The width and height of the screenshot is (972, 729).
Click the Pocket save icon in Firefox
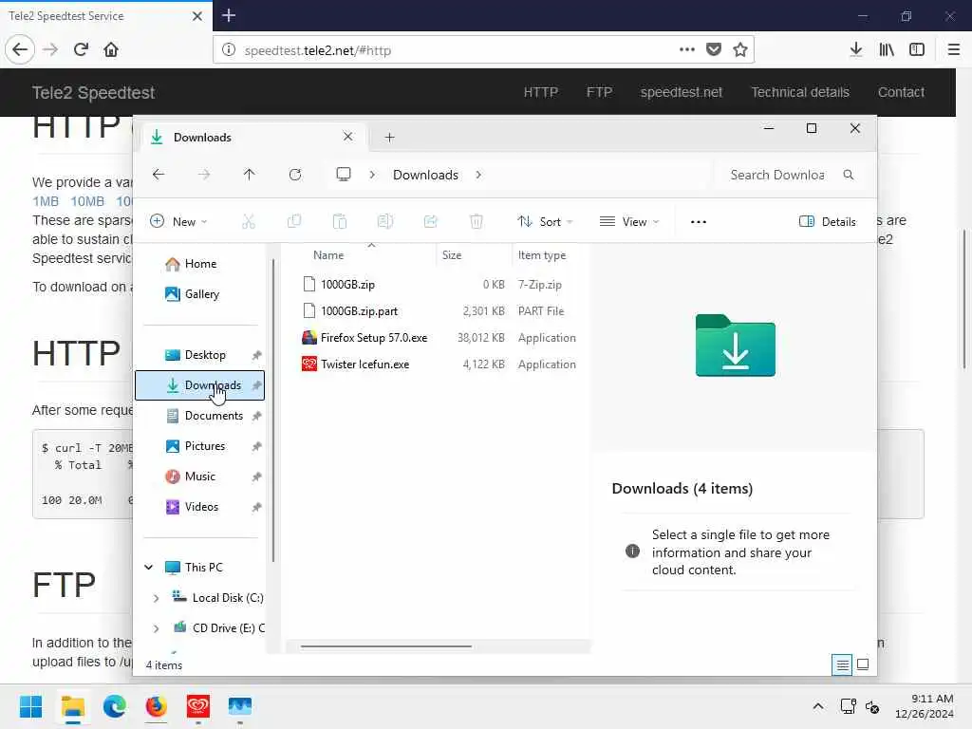[714, 49]
